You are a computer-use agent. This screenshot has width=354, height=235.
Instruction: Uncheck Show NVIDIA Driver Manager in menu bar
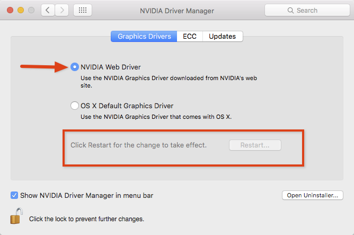14,195
